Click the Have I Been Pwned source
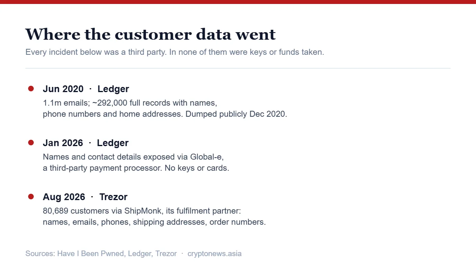This screenshot has height=268, width=476. click(x=91, y=254)
